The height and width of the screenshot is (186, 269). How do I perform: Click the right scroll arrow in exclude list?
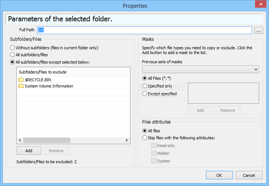coord(127,140)
